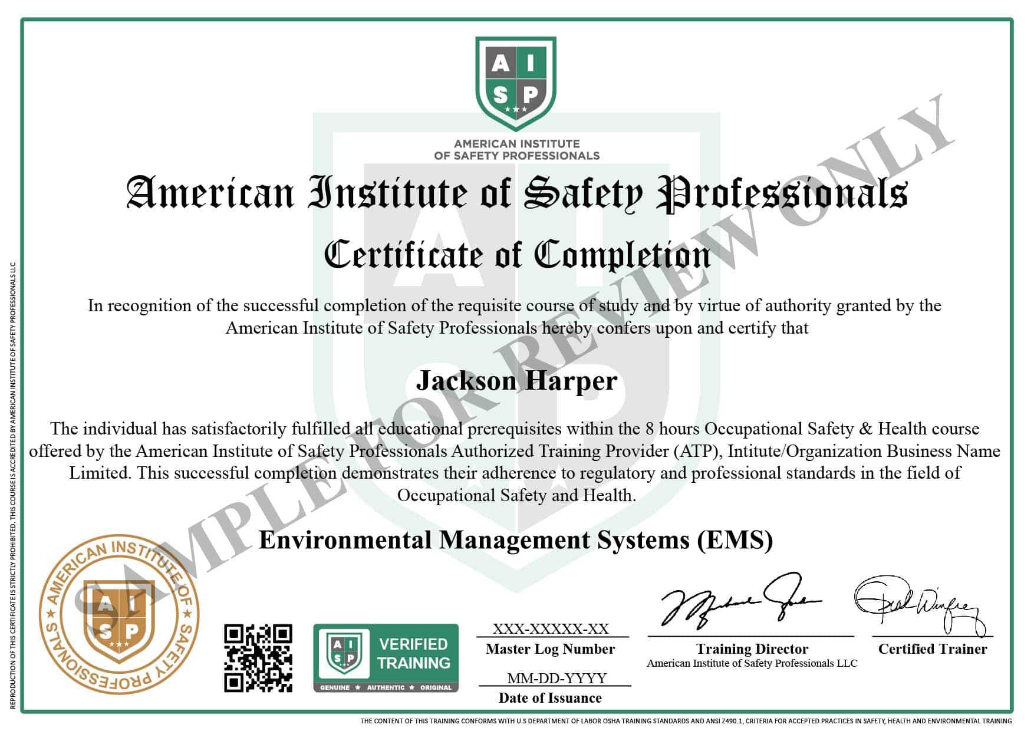Click the Genuine Authentic Original strip

(x=386, y=687)
